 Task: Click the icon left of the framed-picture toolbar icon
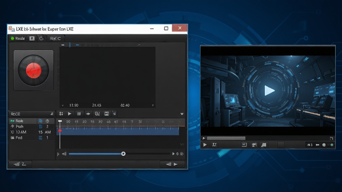97,114
